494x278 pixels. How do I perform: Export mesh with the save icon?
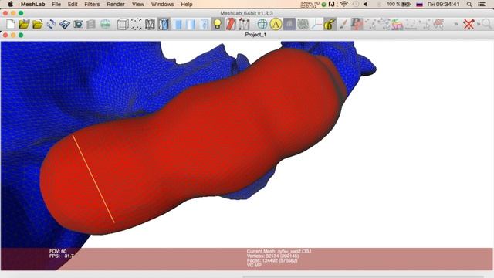point(65,24)
